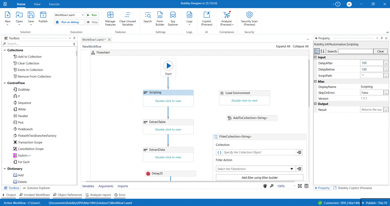Screen dimensions: 390x206
Task: Launch Form Builder
Action: pos(160,18)
